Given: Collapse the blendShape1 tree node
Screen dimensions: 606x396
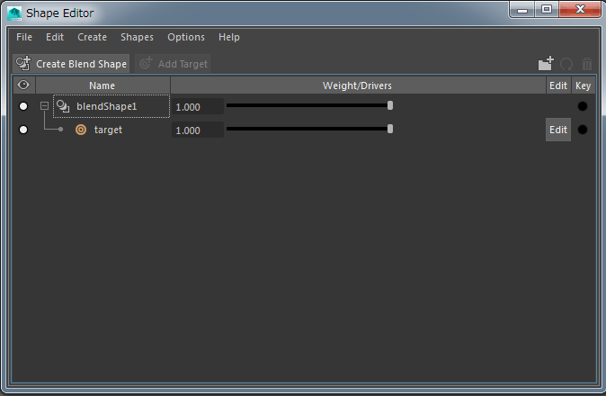Looking at the screenshot, I should pos(44,106).
